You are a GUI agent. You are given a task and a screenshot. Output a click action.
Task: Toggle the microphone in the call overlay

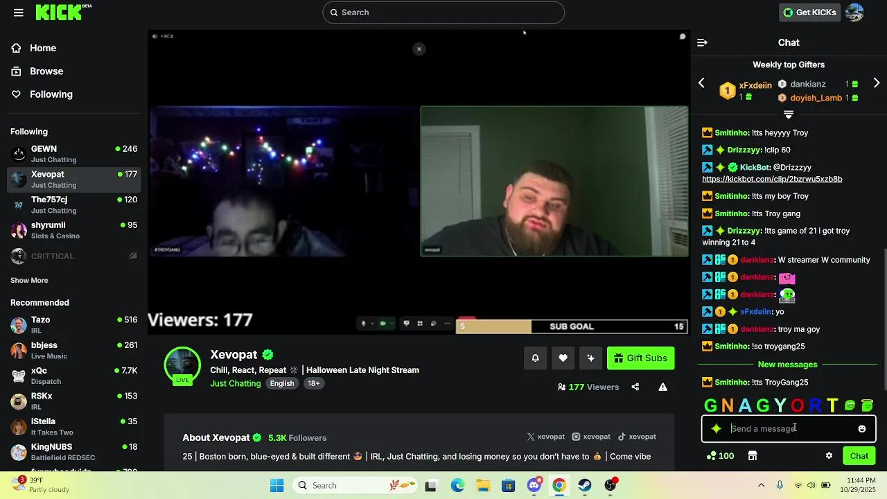363,324
